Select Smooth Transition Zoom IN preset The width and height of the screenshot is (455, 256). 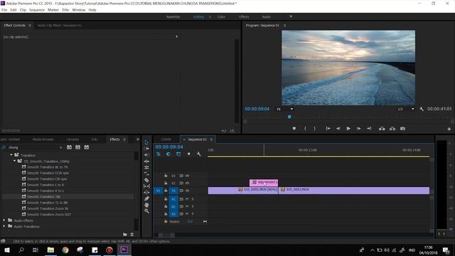(x=48, y=208)
